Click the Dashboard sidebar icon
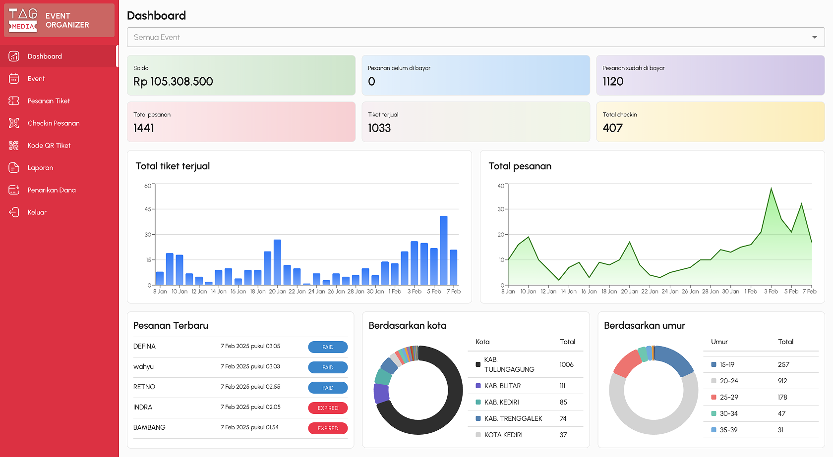This screenshot has height=457, width=833. [14, 56]
